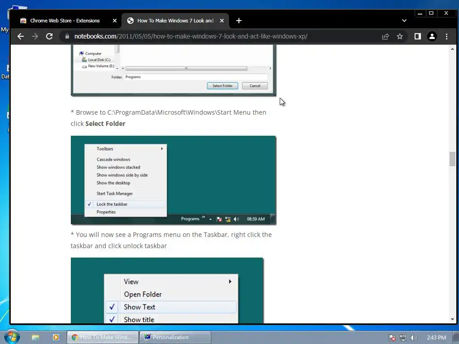The width and height of the screenshot is (459, 344).
Task: Click the address bar URL
Action: pyautogui.click(x=191, y=36)
